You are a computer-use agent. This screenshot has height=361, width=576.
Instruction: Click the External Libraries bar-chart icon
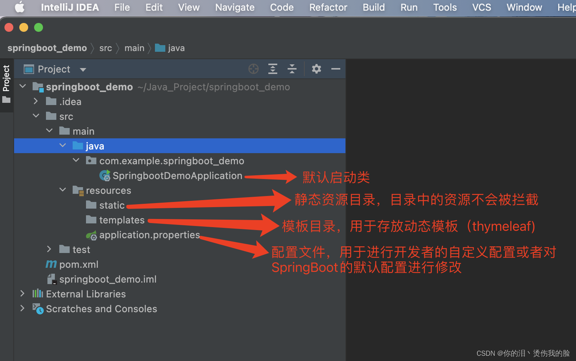38,294
